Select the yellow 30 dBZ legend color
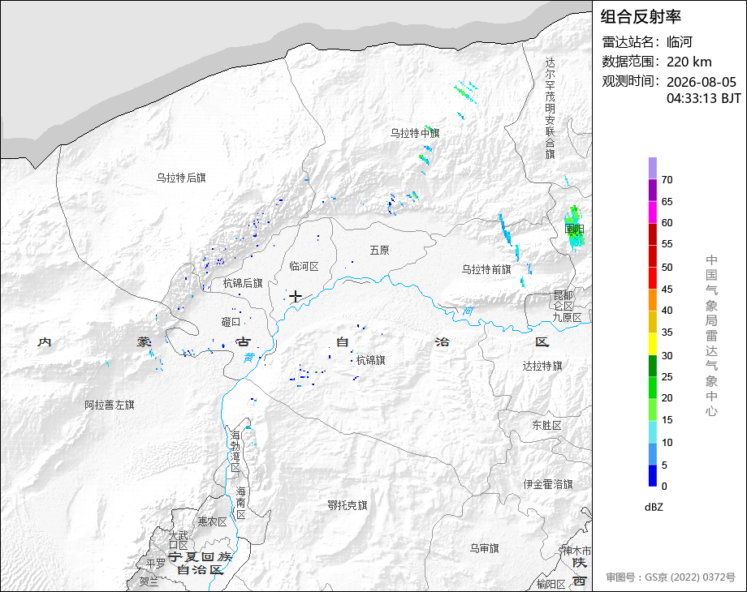The width and height of the screenshot is (747, 592). click(x=653, y=344)
